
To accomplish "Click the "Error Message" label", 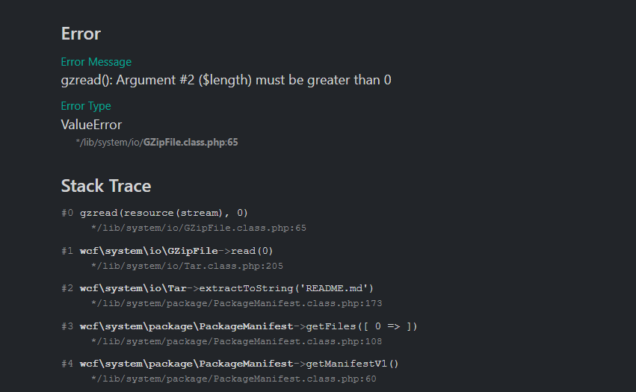I will click(96, 62).
